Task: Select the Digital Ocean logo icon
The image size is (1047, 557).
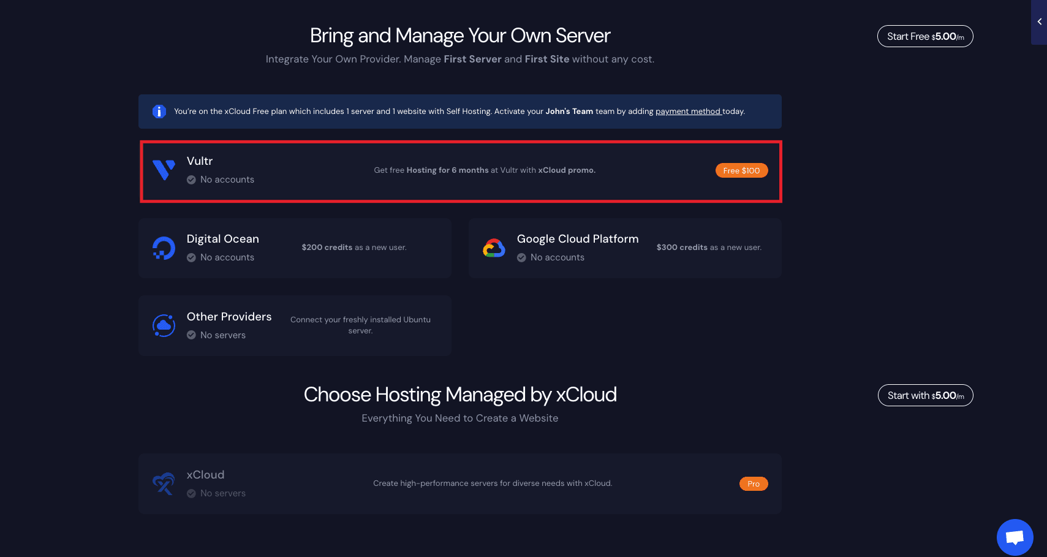Action: (164, 248)
